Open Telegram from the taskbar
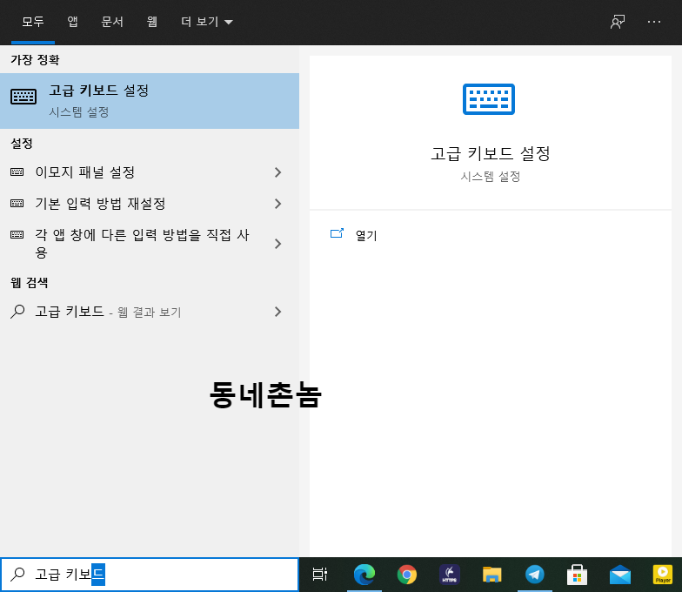Viewport: 682px width, 592px height. pyautogui.click(x=534, y=575)
